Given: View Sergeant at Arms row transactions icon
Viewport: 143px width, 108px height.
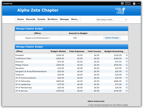Looking at the screenshot, I should [x=126, y=71].
